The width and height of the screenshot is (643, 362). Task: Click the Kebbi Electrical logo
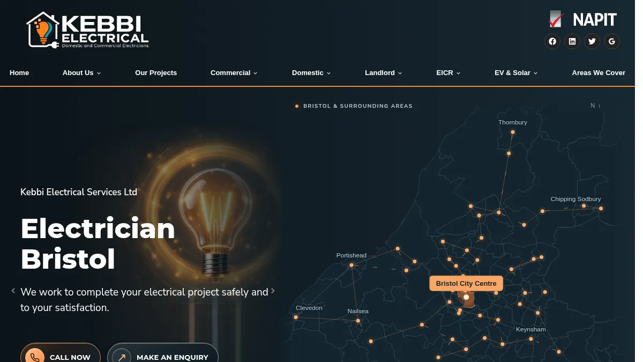88,31
